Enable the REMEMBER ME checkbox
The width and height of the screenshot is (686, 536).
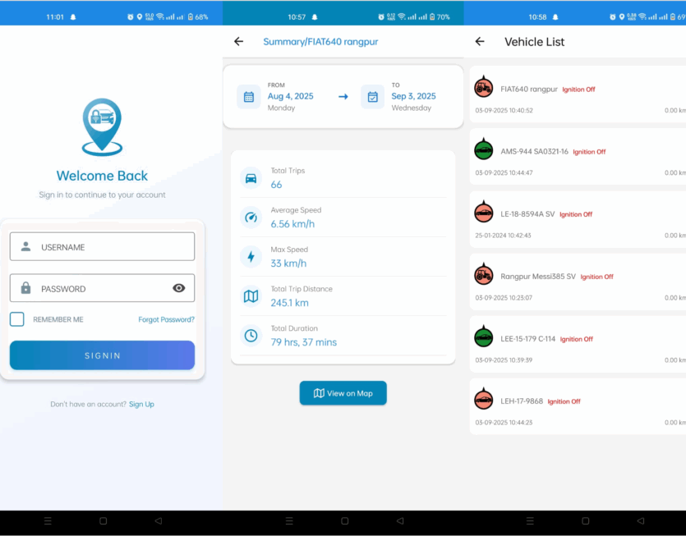click(x=17, y=319)
